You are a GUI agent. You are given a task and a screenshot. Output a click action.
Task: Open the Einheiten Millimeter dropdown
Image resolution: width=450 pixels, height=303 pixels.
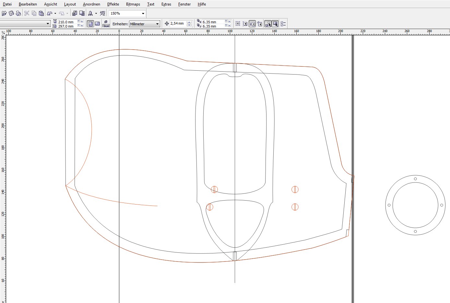pos(157,24)
